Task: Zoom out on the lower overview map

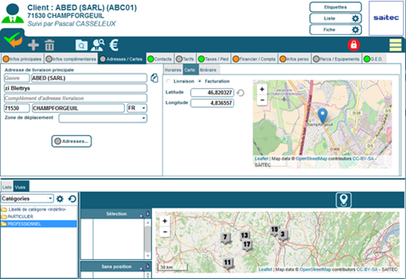Action: click(x=164, y=232)
